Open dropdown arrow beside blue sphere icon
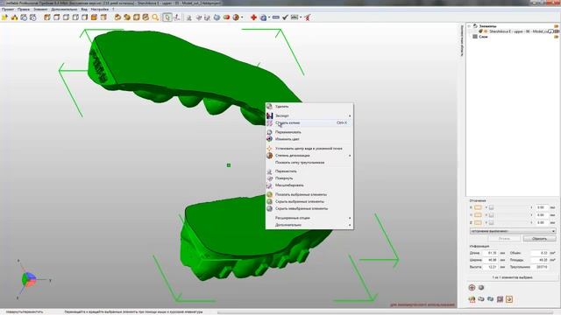Image resolution: width=561 pixels, height=315 pixels. [269, 17]
